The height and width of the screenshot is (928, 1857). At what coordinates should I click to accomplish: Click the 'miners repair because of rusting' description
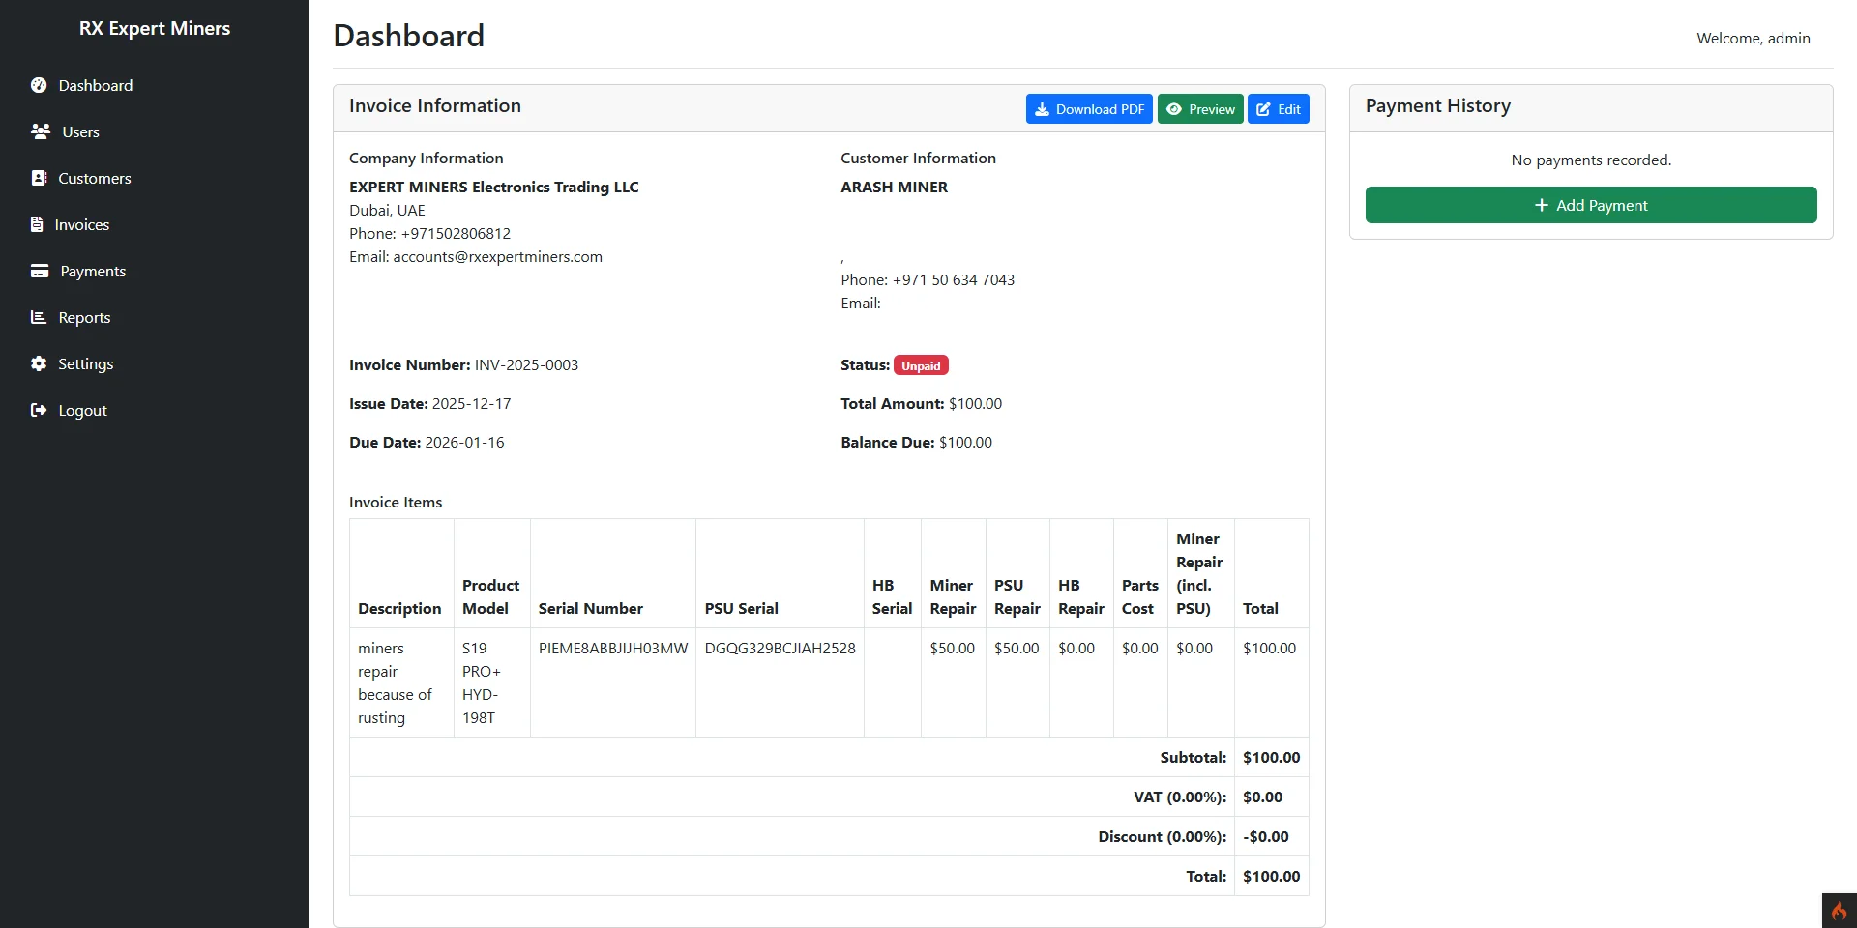[x=401, y=682]
